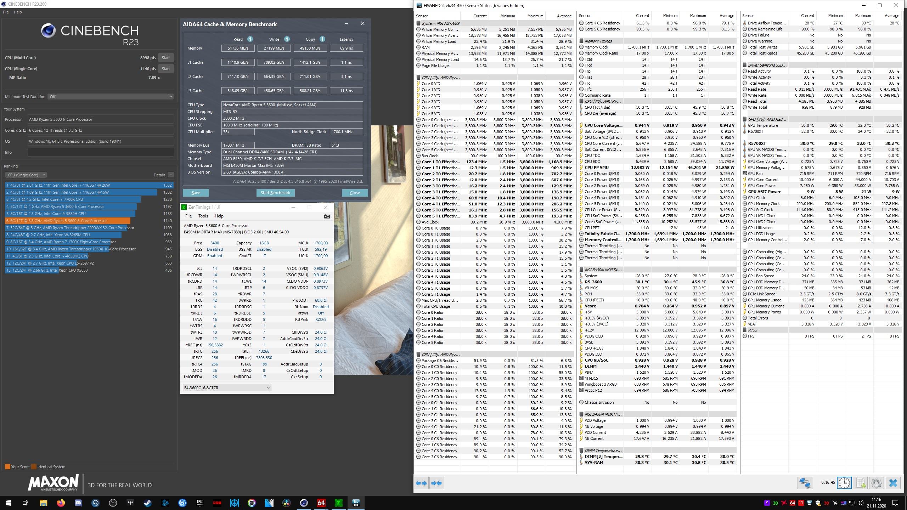Image resolution: width=907 pixels, height=510 pixels.
Task: Click the blue X close sensors icon
Action: pos(893,483)
